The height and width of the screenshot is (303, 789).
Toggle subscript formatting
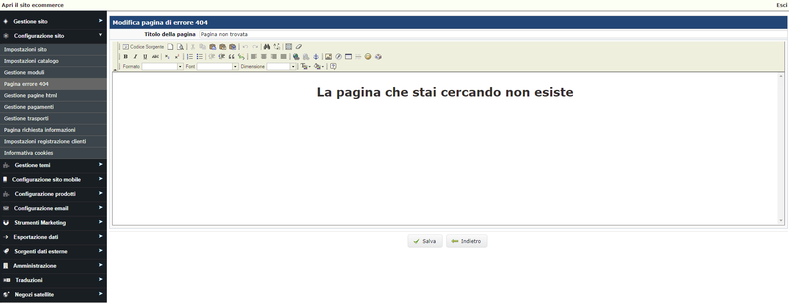(167, 57)
